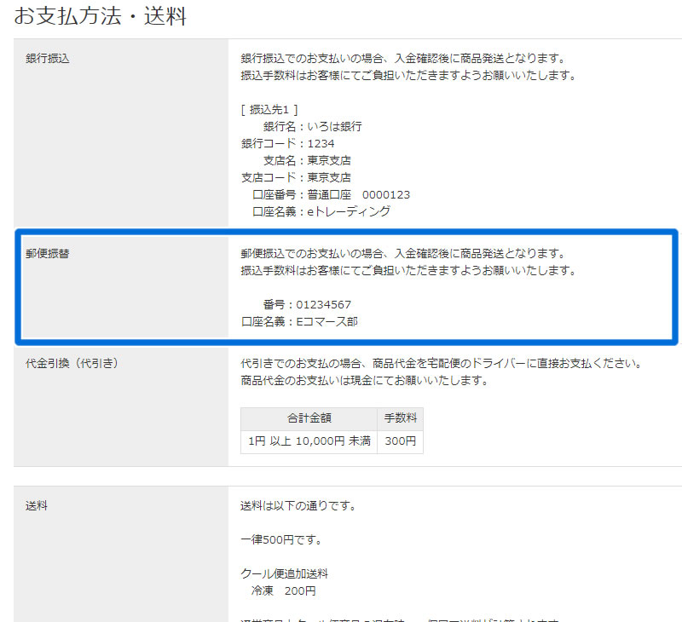682x622 pixels.
Task: Click the 合計金額 table header
Action: click(309, 418)
